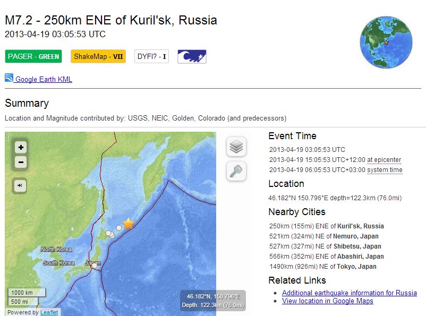This screenshot has height=316, width=426.
Task: Show the map legend key
Action: (236, 171)
